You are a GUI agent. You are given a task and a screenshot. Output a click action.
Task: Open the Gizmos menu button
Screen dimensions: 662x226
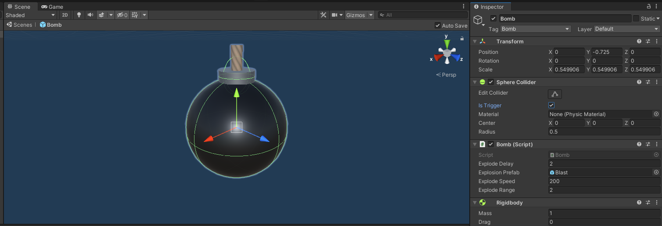coord(355,15)
